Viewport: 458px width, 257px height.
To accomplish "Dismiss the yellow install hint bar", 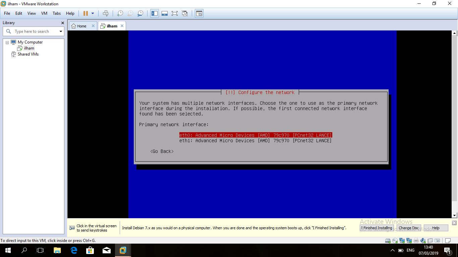I will 454,223.
